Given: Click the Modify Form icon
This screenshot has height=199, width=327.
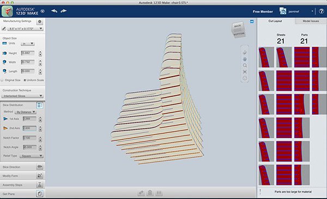Looking at the screenshot, I should click(40, 176).
